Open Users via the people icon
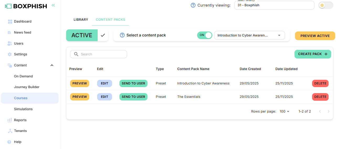 click(x=10, y=44)
